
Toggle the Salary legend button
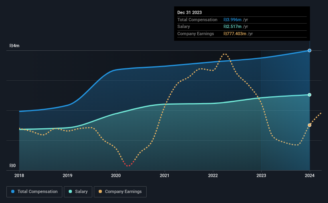click(78, 192)
